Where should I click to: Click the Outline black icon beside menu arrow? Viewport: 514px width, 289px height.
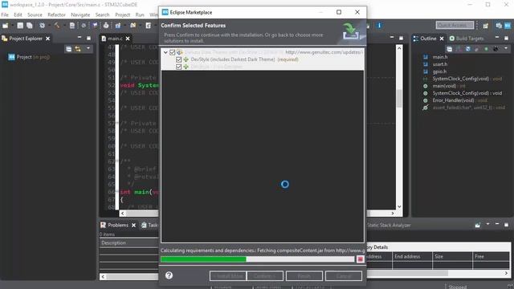(x=496, y=49)
